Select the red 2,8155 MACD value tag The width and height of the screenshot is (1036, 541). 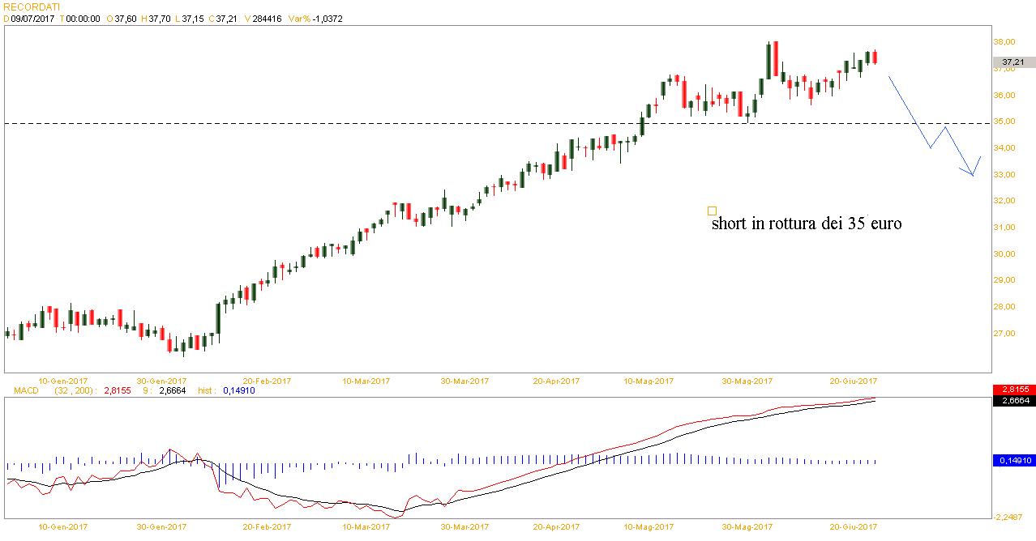pyautogui.click(x=1012, y=390)
